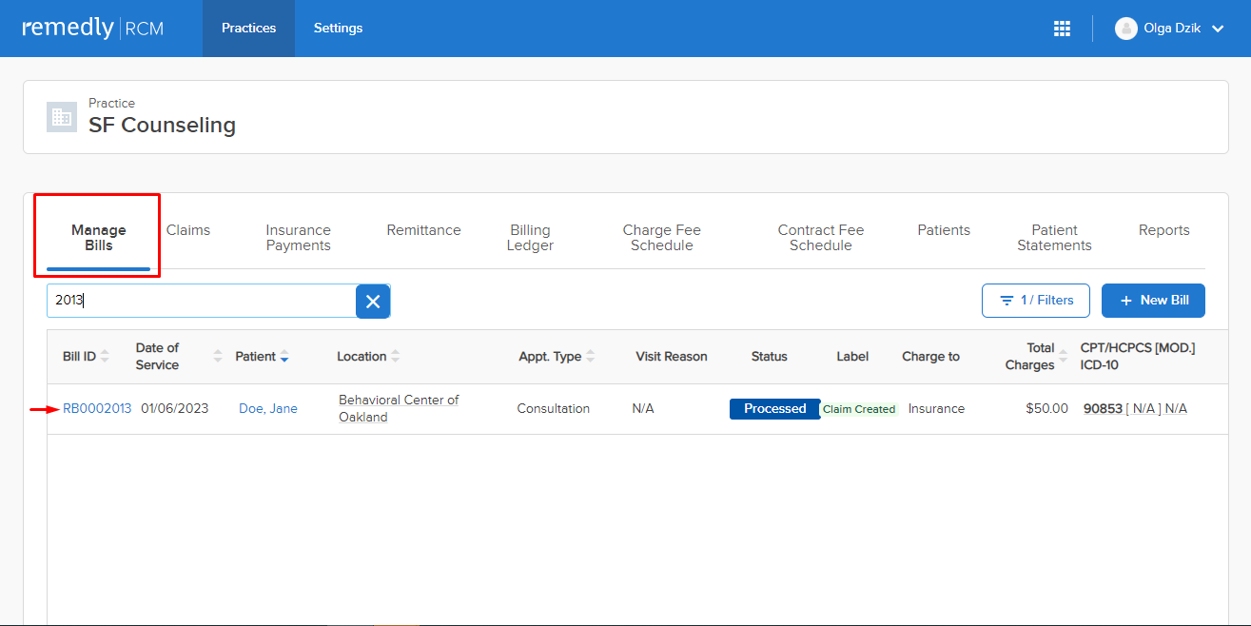Click the practice building icon
Screen dimensions: 1251x626
coord(62,117)
